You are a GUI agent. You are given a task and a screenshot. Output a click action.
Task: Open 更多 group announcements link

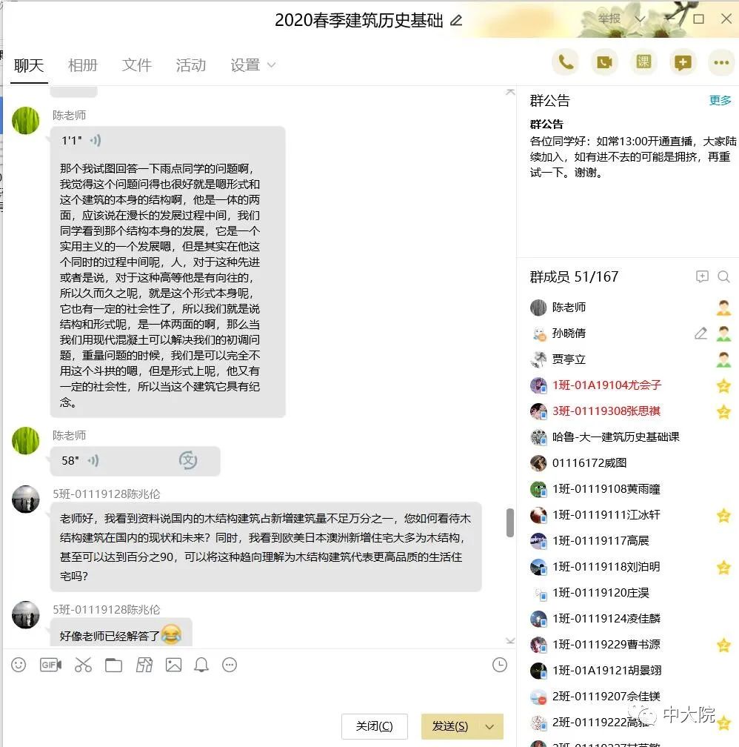tap(720, 100)
